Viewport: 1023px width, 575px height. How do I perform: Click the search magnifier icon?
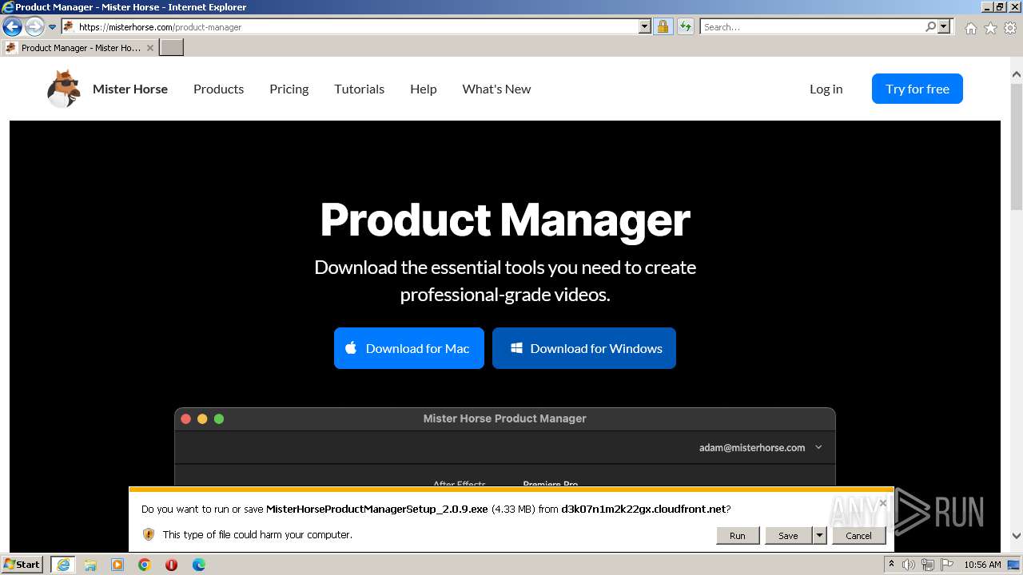pyautogui.click(x=930, y=26)
